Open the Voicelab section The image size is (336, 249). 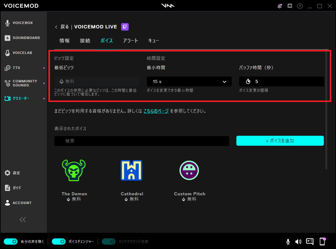point(18,53)
